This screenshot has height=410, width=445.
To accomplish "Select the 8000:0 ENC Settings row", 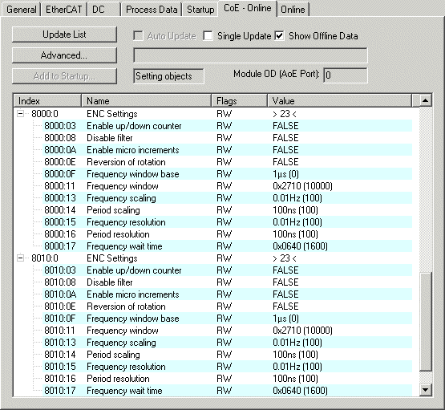I will [x=212, y=114].
